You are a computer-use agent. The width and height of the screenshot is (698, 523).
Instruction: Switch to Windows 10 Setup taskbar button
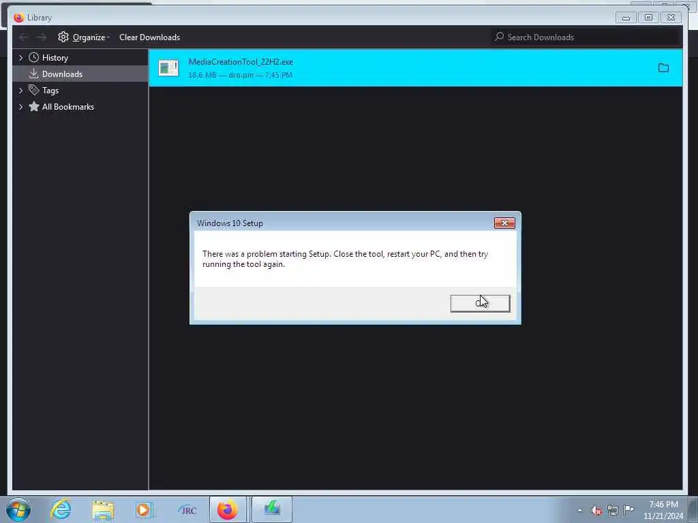click(272, 509)
